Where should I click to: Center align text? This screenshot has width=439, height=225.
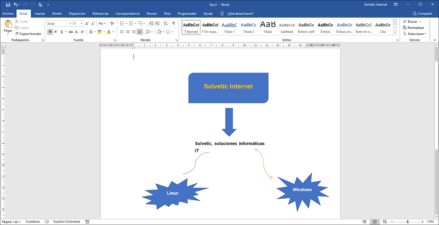pyautogui.click(x=128, y=32)
